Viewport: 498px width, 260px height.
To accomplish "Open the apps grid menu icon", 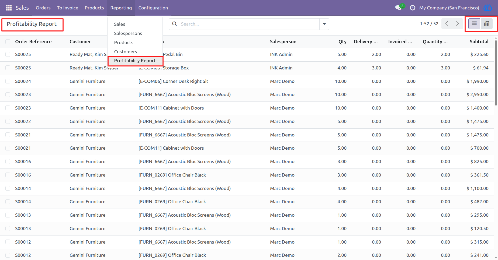I will point(9,8).
